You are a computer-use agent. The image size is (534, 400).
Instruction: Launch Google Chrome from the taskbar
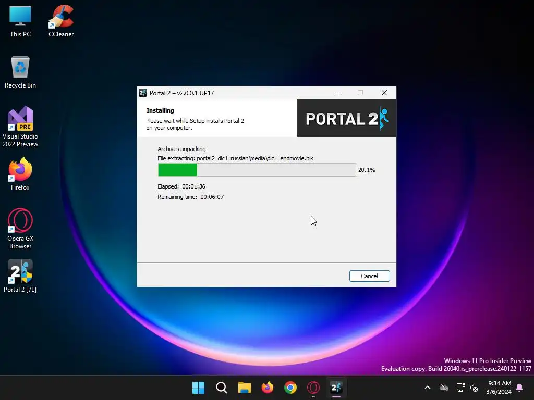pyautogui.click(x=290, y=387)
